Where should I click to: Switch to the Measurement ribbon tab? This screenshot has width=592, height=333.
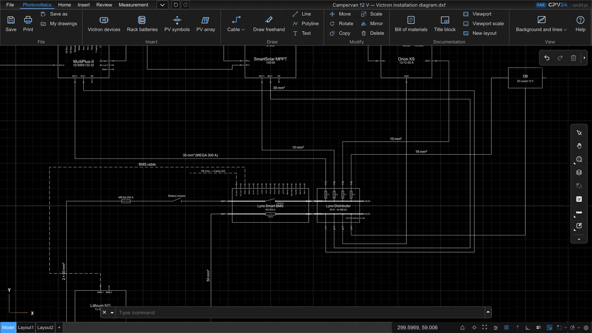coord(133,5)
